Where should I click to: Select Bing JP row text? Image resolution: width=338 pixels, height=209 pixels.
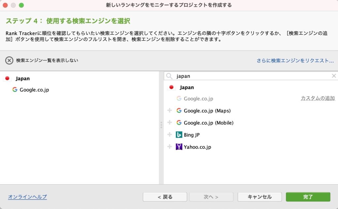pos(192,135)
